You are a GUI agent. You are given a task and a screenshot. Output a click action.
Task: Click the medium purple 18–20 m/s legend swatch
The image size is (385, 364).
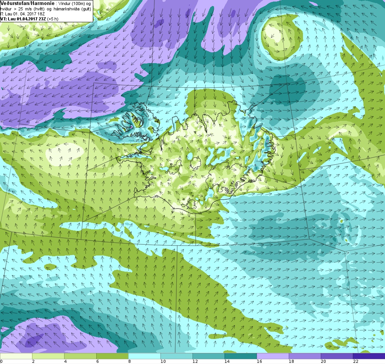(x=305, y=356)
